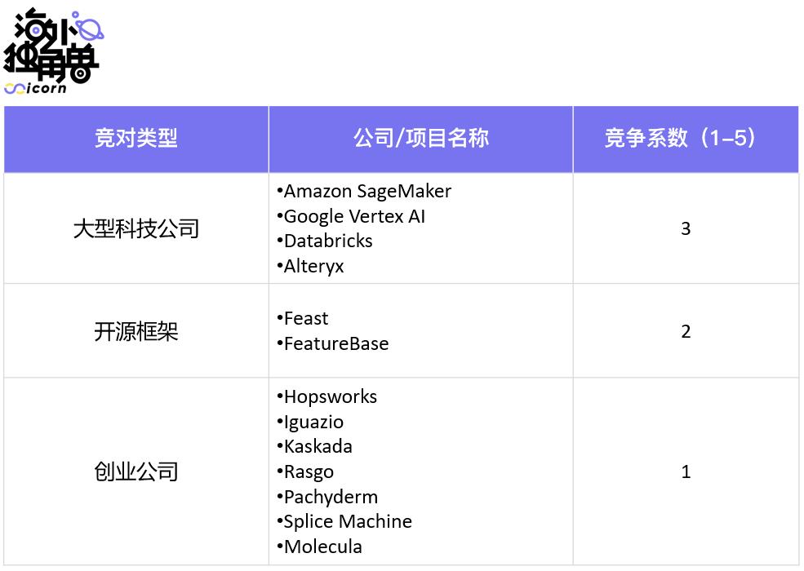This screenshot has height=571, width=804.
Task: Click the 海外独角兽 unicorn logo
Action: [x=52, y=51]
